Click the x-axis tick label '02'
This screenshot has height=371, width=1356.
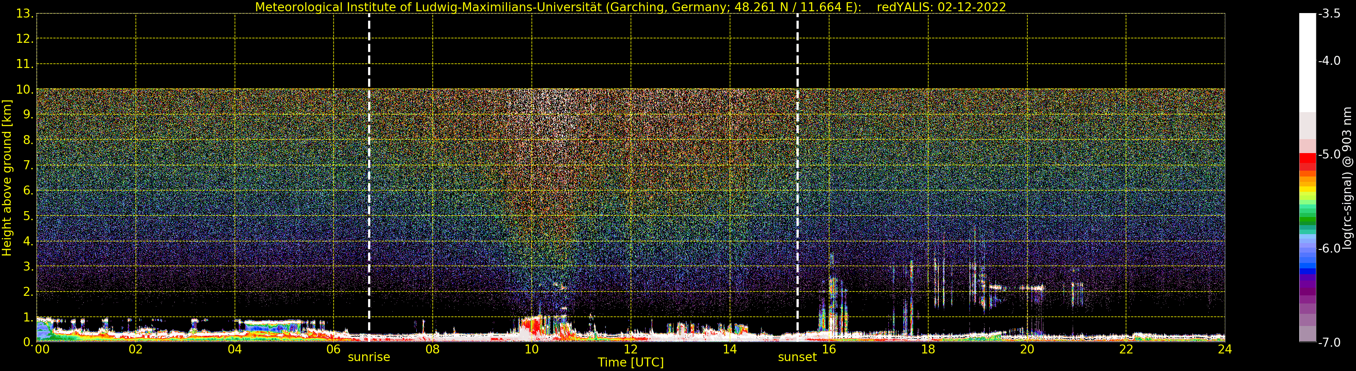point(136,349)
